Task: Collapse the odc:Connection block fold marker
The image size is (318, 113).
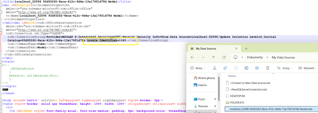Action: click(1, 33)
